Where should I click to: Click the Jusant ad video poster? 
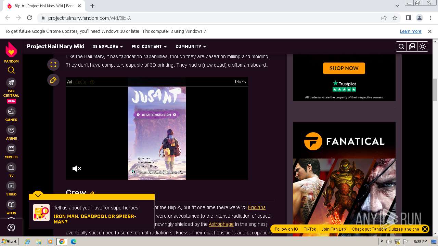157,133
